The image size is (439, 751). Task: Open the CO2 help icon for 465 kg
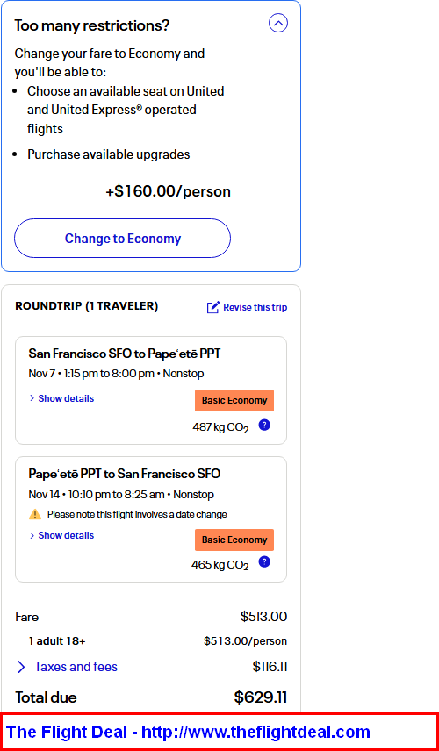(264, 562)
